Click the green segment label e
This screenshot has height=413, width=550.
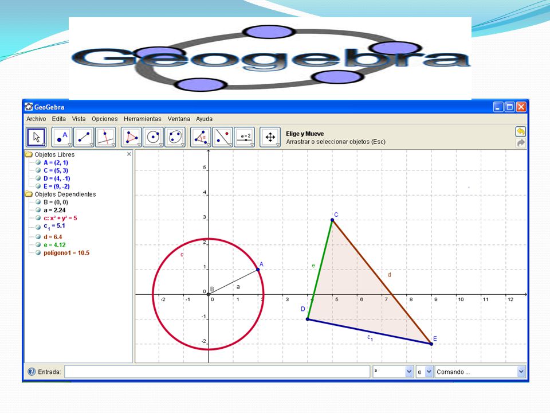pos(313,266)
